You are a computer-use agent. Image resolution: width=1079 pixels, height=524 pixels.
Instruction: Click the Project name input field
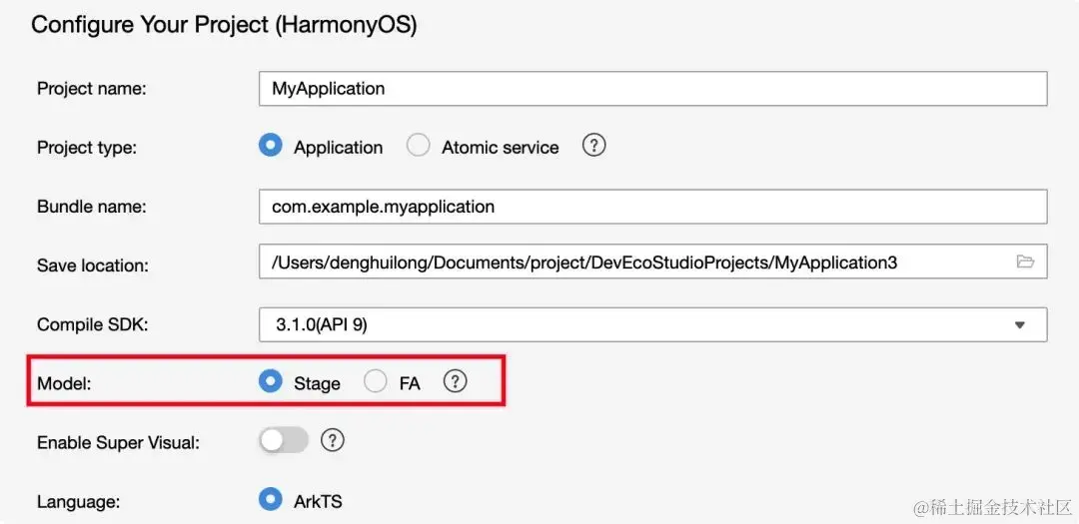pos(651,88)
